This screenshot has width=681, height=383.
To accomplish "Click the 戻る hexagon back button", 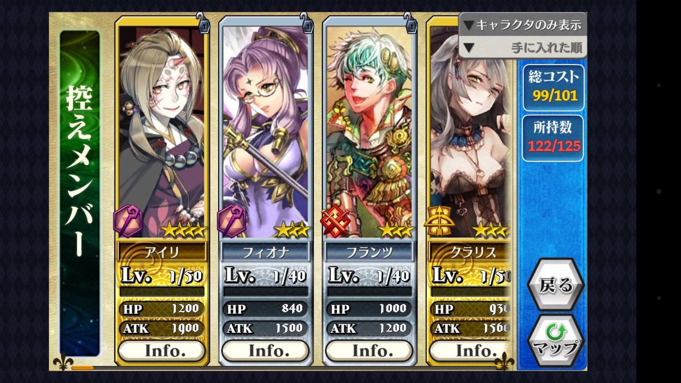I will pyautogui.click(x=555, y=285).
